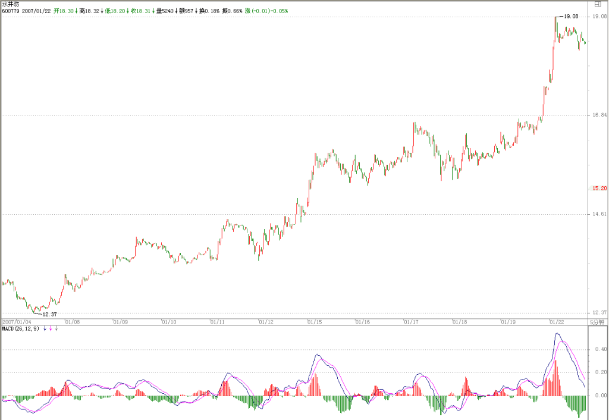Click the 16.84 price axis label
Screen dimensions: 609x420
click(599, 115)
